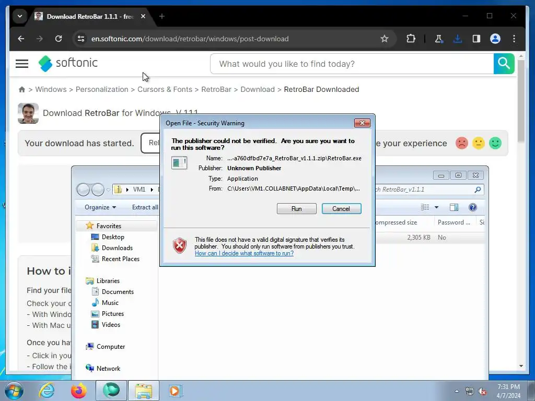This screenshot has height=401, width=535.
Task: Click the address bar URL
Action: coord(190,39)
